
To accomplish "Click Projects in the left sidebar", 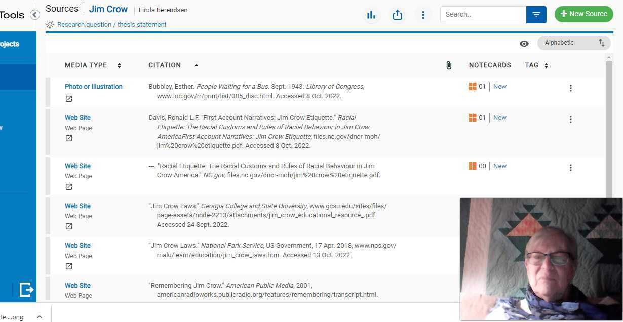I will point(9,44).
